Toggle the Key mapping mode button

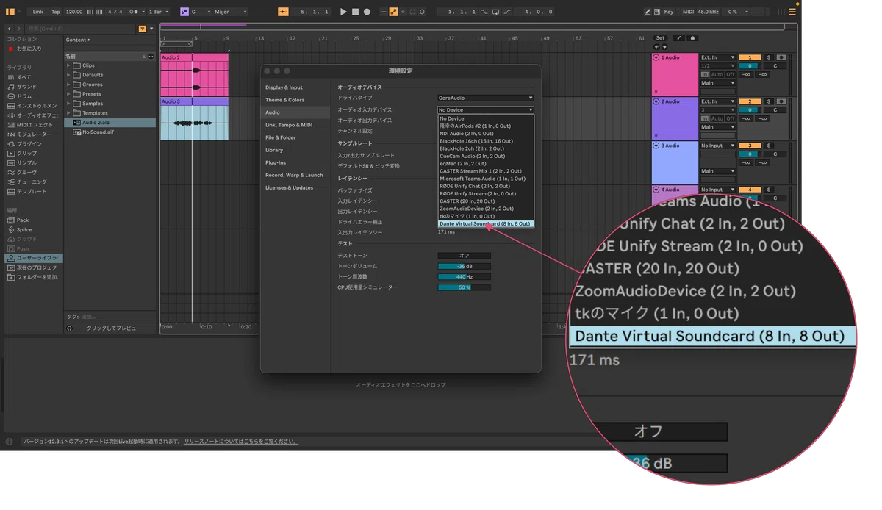click(668, 12)
